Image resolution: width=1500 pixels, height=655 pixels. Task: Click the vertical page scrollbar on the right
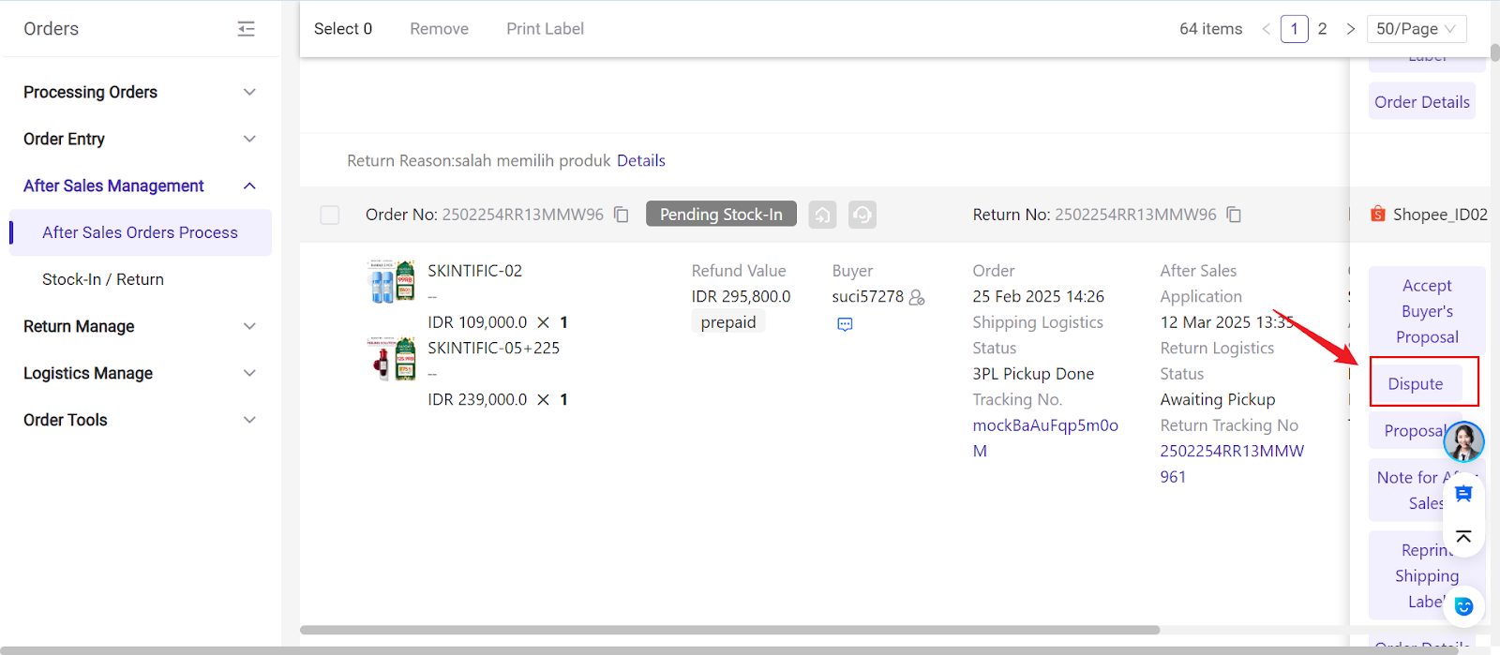pyautogui.click(x=1494, y=53)
